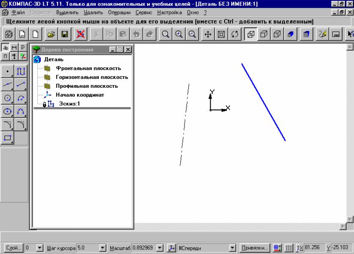
Task: Select the Pan four-arrow icon
Action: point(208,34)
